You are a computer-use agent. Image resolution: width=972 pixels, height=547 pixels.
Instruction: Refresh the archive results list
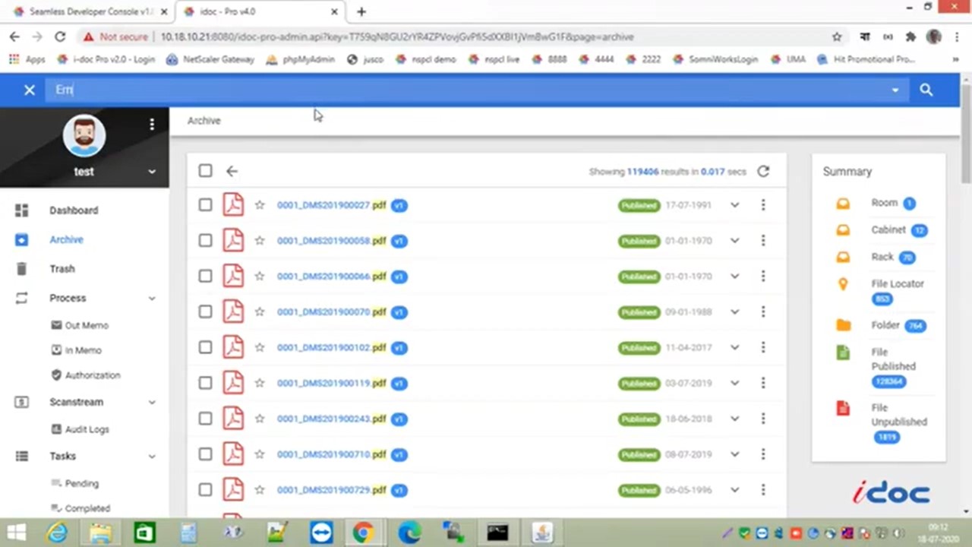click(x=763, y=171)
